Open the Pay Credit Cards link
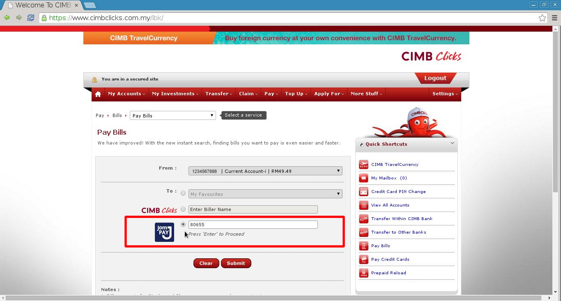The height and width of the screenshot is (301, 561). [x=390, y=260]
